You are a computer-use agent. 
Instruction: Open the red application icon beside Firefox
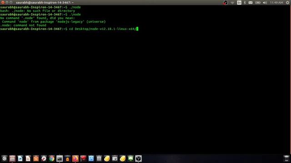click(x=83, y=158)
